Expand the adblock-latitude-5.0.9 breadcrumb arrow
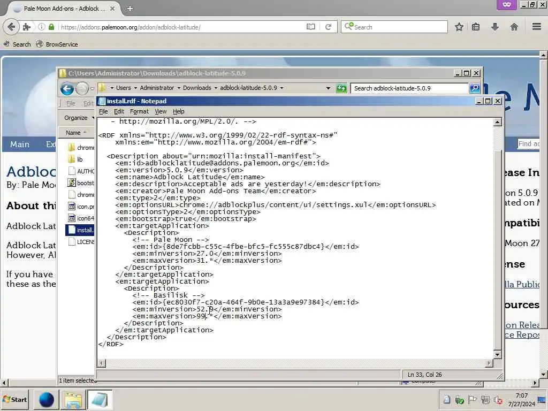 click(281, 88)
